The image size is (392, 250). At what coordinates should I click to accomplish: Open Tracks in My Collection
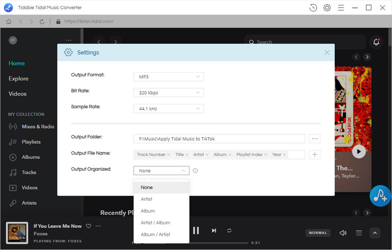(x=23, y=172)
